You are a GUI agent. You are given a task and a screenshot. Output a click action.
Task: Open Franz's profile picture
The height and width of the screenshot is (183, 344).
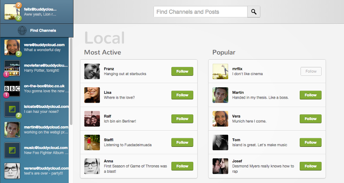92,71
